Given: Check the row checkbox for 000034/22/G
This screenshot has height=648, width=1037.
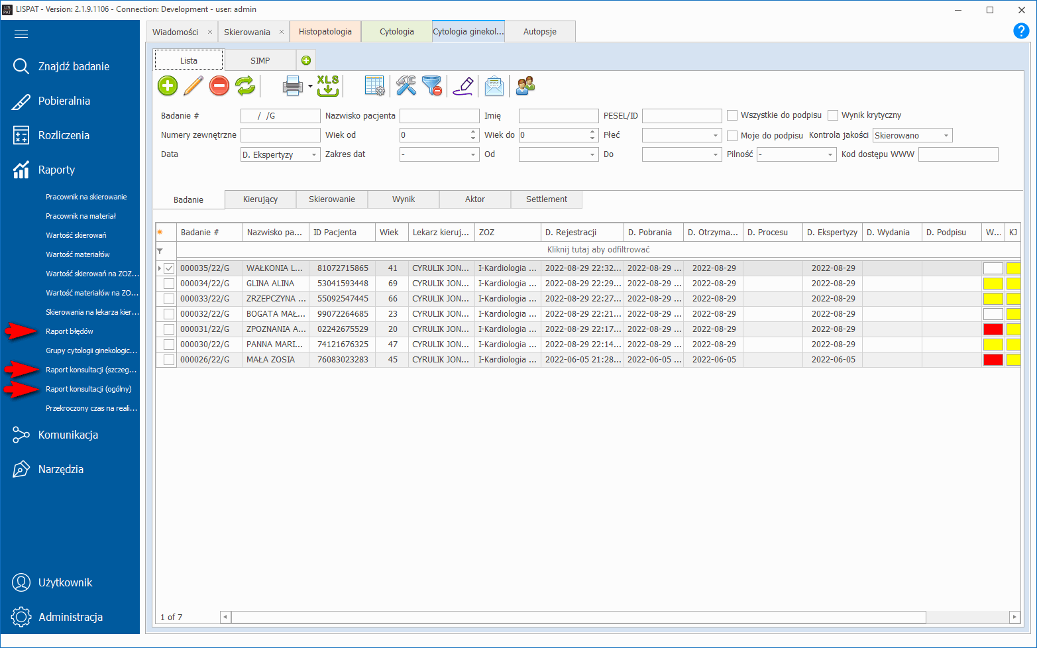Looking at the screenshot, I should point(169,284).
